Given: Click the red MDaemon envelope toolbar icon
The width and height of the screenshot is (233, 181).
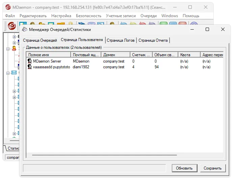Looking at the screenshot, I should click(x=12, y=26).
